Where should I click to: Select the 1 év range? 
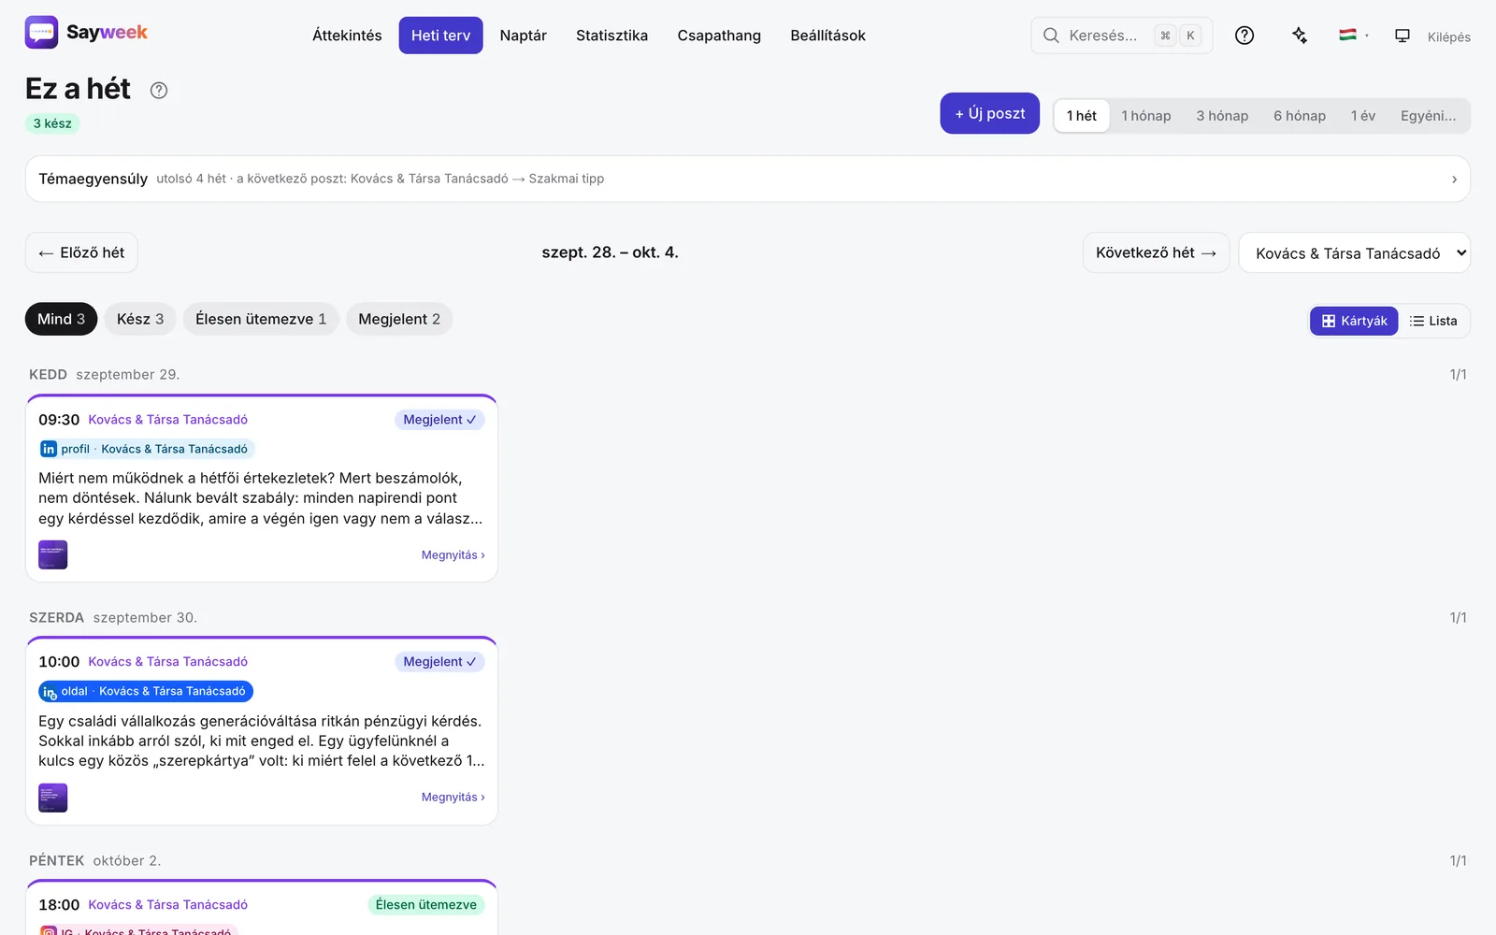(1363, 116)
